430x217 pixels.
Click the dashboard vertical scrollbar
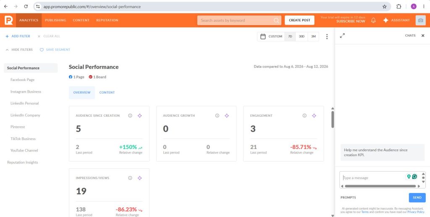333,120
